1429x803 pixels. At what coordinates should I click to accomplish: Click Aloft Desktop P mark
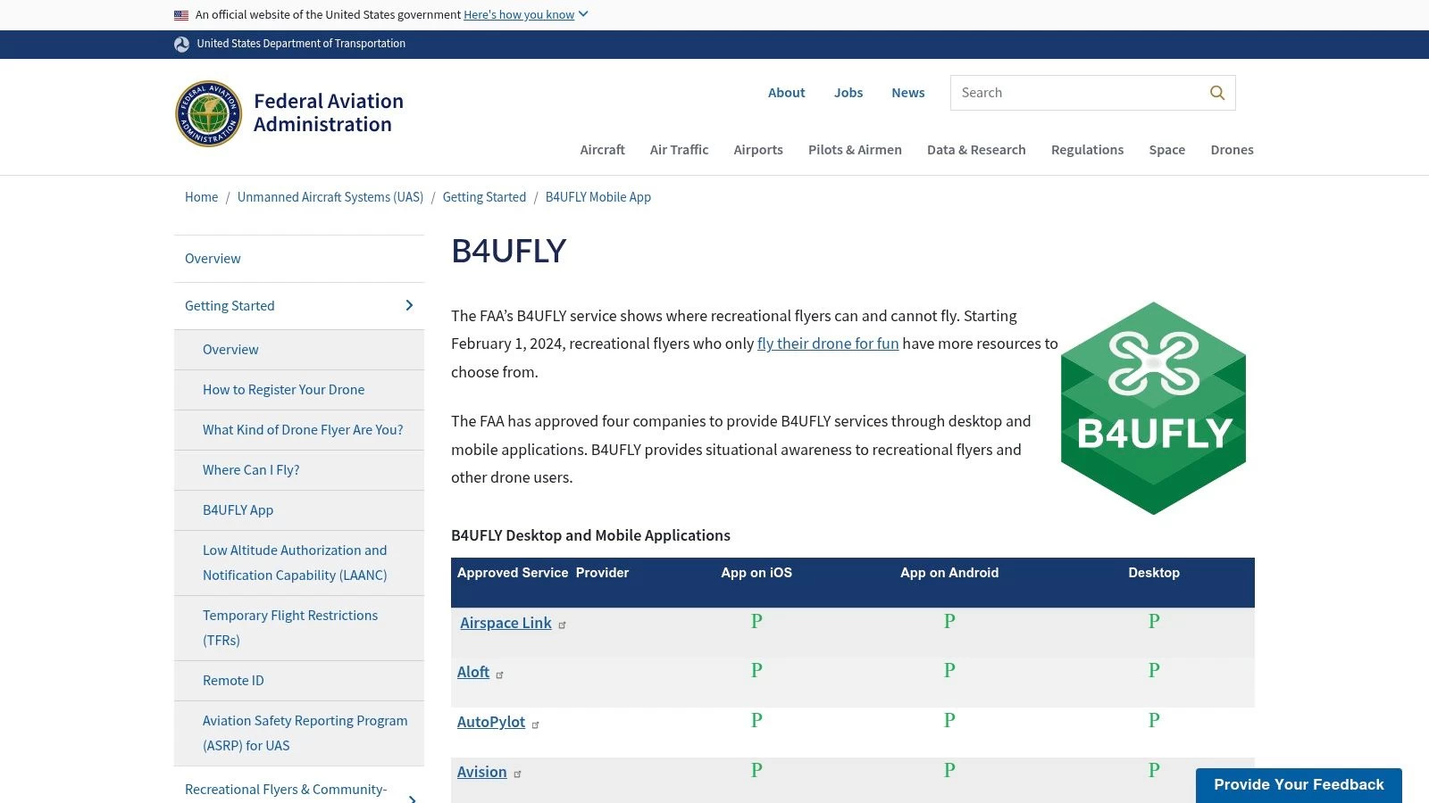pos(1154,670)
